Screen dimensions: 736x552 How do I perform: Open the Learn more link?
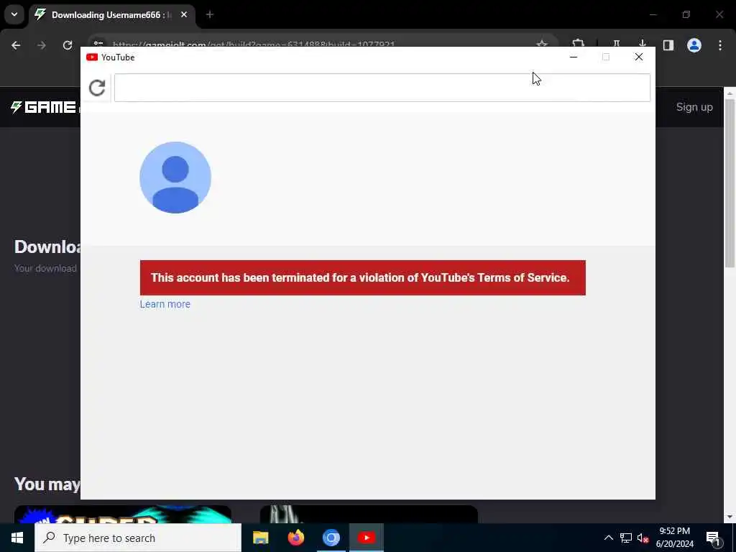pos(165,304)
